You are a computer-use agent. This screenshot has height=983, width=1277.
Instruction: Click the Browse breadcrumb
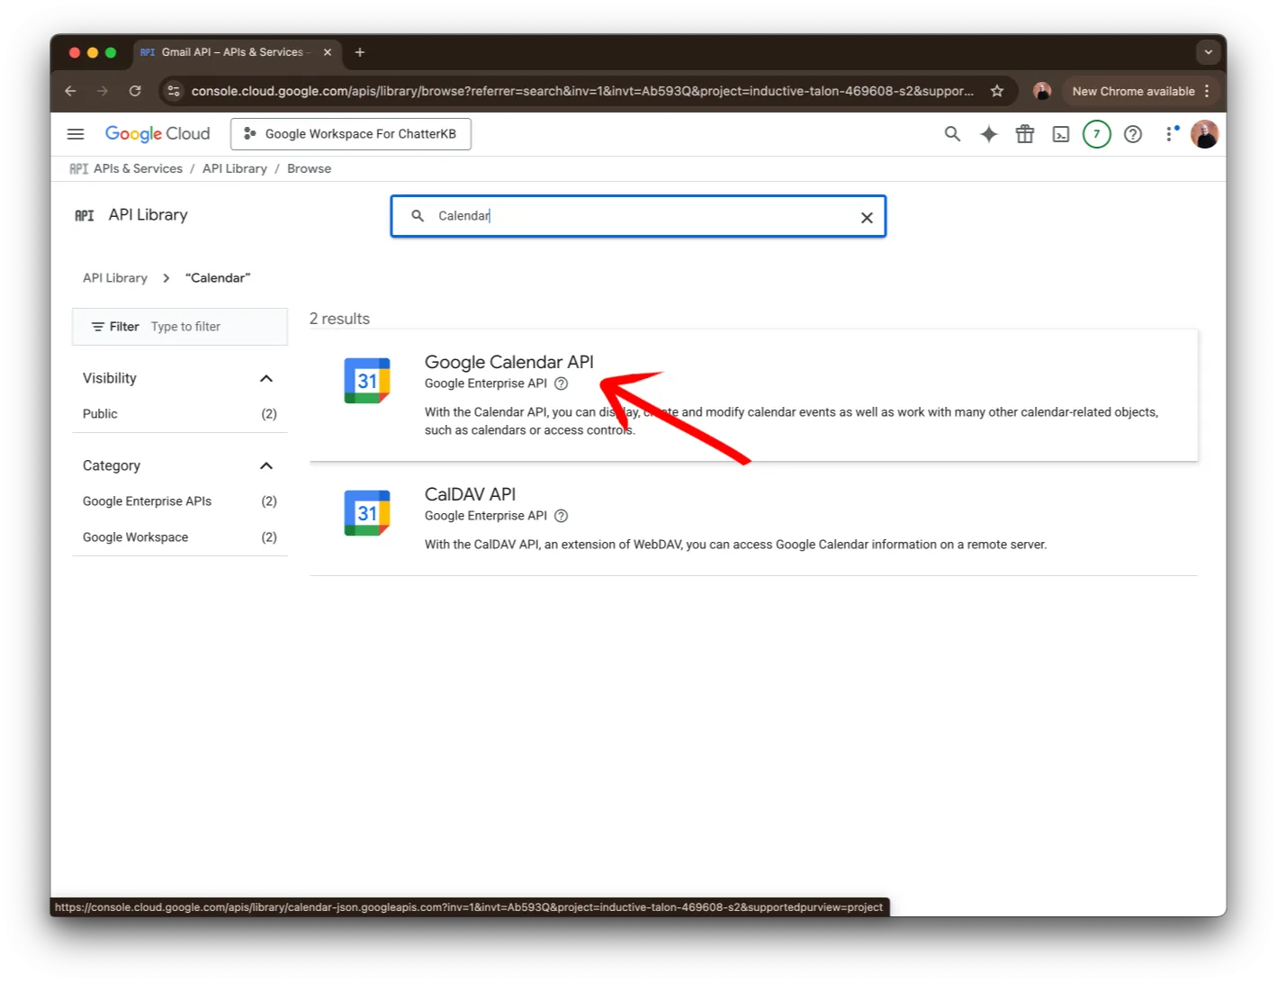pyautogui.click(x=309, y=168)
